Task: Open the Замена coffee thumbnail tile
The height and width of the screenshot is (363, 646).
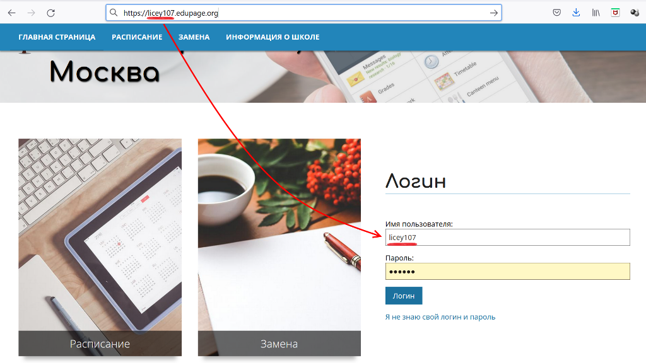Action: pos(279,247)
